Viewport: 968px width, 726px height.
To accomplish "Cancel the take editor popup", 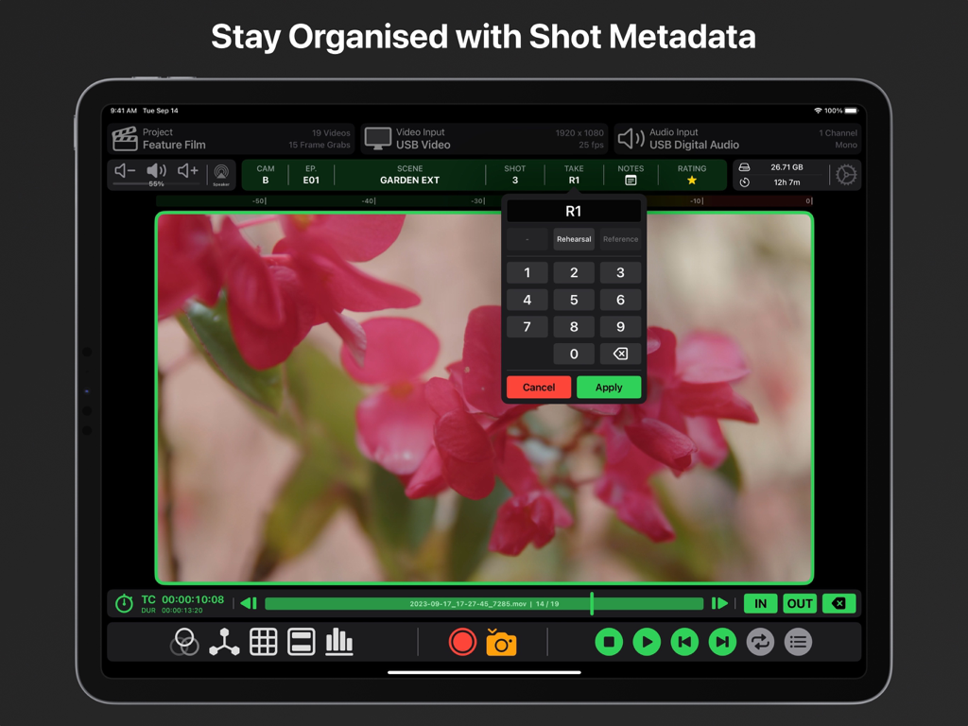I will coord(538,387).
